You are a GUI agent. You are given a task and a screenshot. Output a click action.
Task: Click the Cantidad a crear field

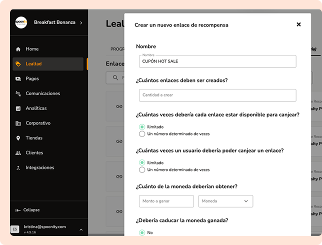point(217,95)
